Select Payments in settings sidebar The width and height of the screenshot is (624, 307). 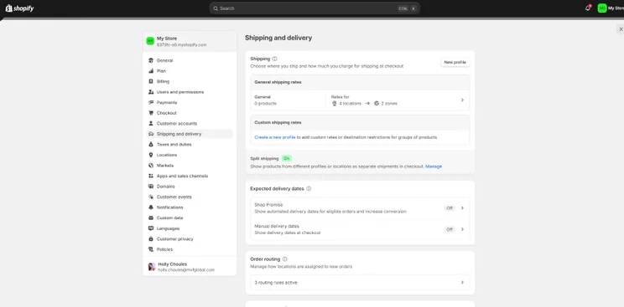(x=190, y=102)
